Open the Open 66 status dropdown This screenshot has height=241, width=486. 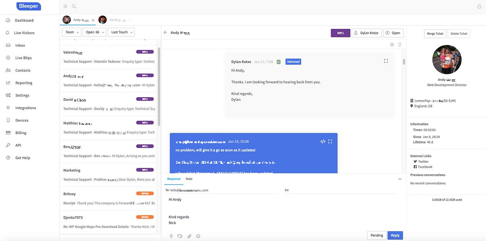tap(95, 32)
